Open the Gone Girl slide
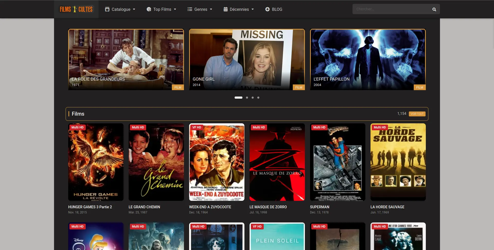The image size is (494, 250). tap(247, 59)
